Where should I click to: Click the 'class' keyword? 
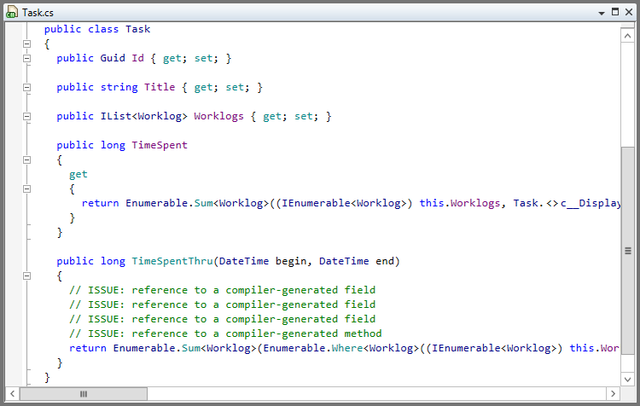point(103,29)
